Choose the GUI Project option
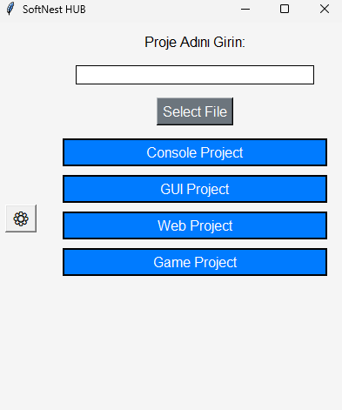The width and height of the screenshot is (342, 410). click(x=195, y=189)
